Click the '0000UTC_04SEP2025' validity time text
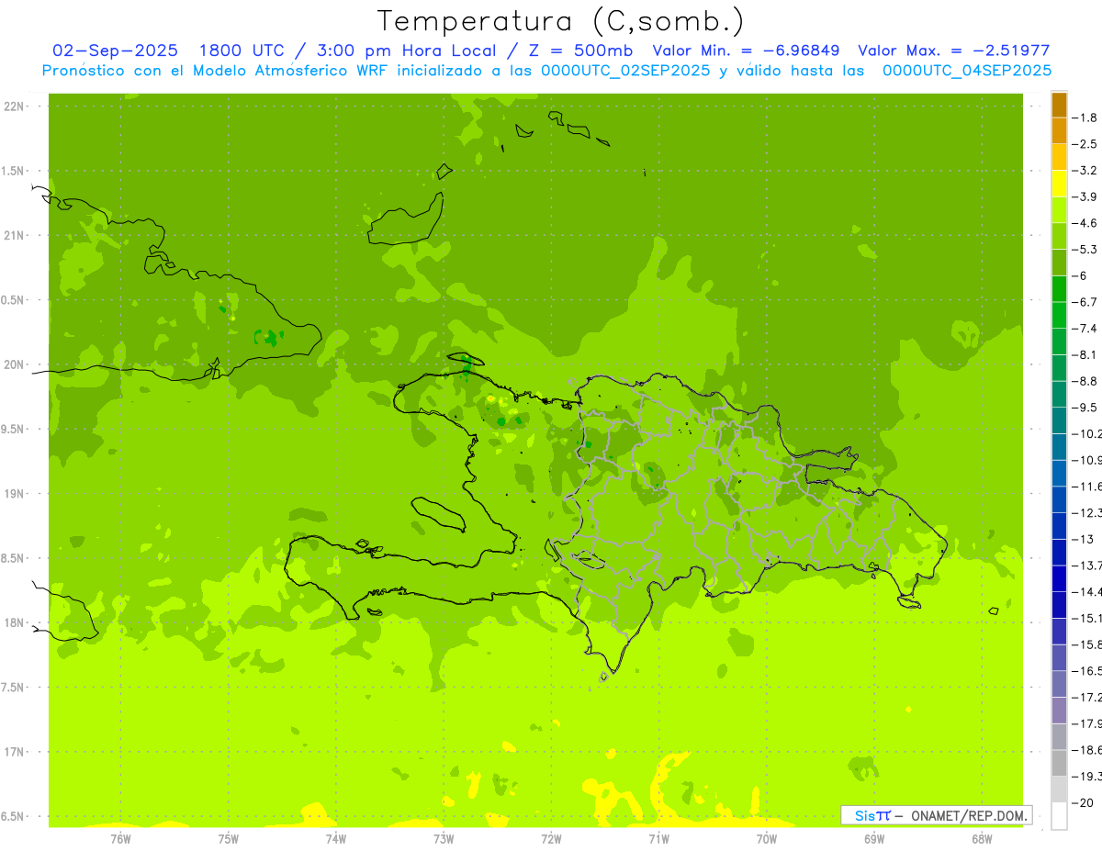The width and height of the screenshot is (1102, 851). (x=966, y=71)
